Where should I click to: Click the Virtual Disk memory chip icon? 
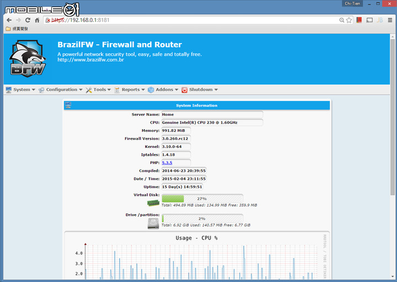coord(153,203)
